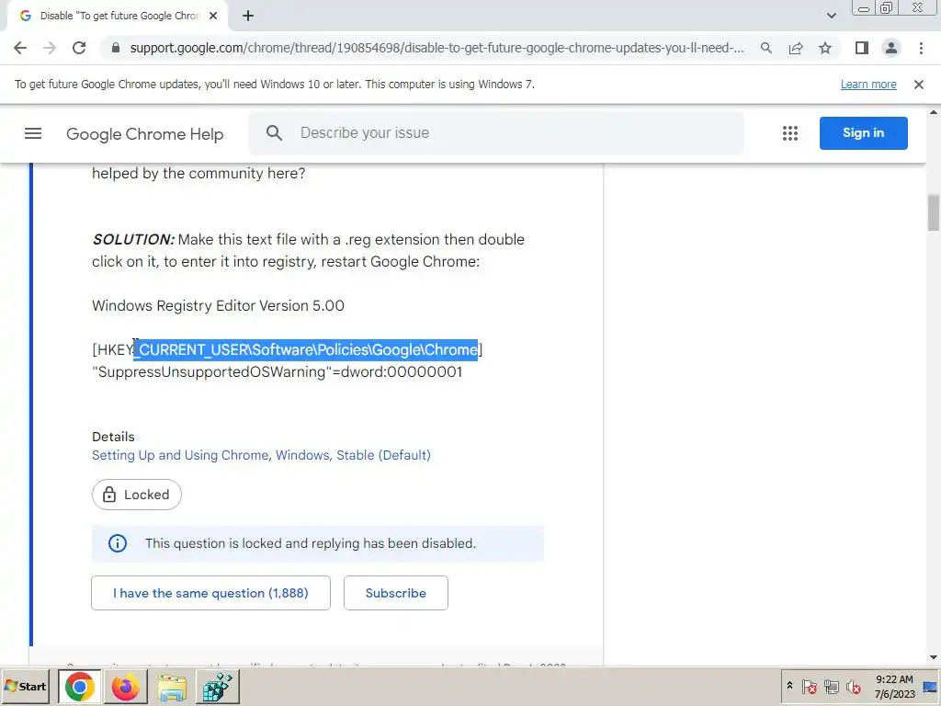The height and width of the screenshot is (706, 941).
Task: Open network status tray icon
Action: 831,686
